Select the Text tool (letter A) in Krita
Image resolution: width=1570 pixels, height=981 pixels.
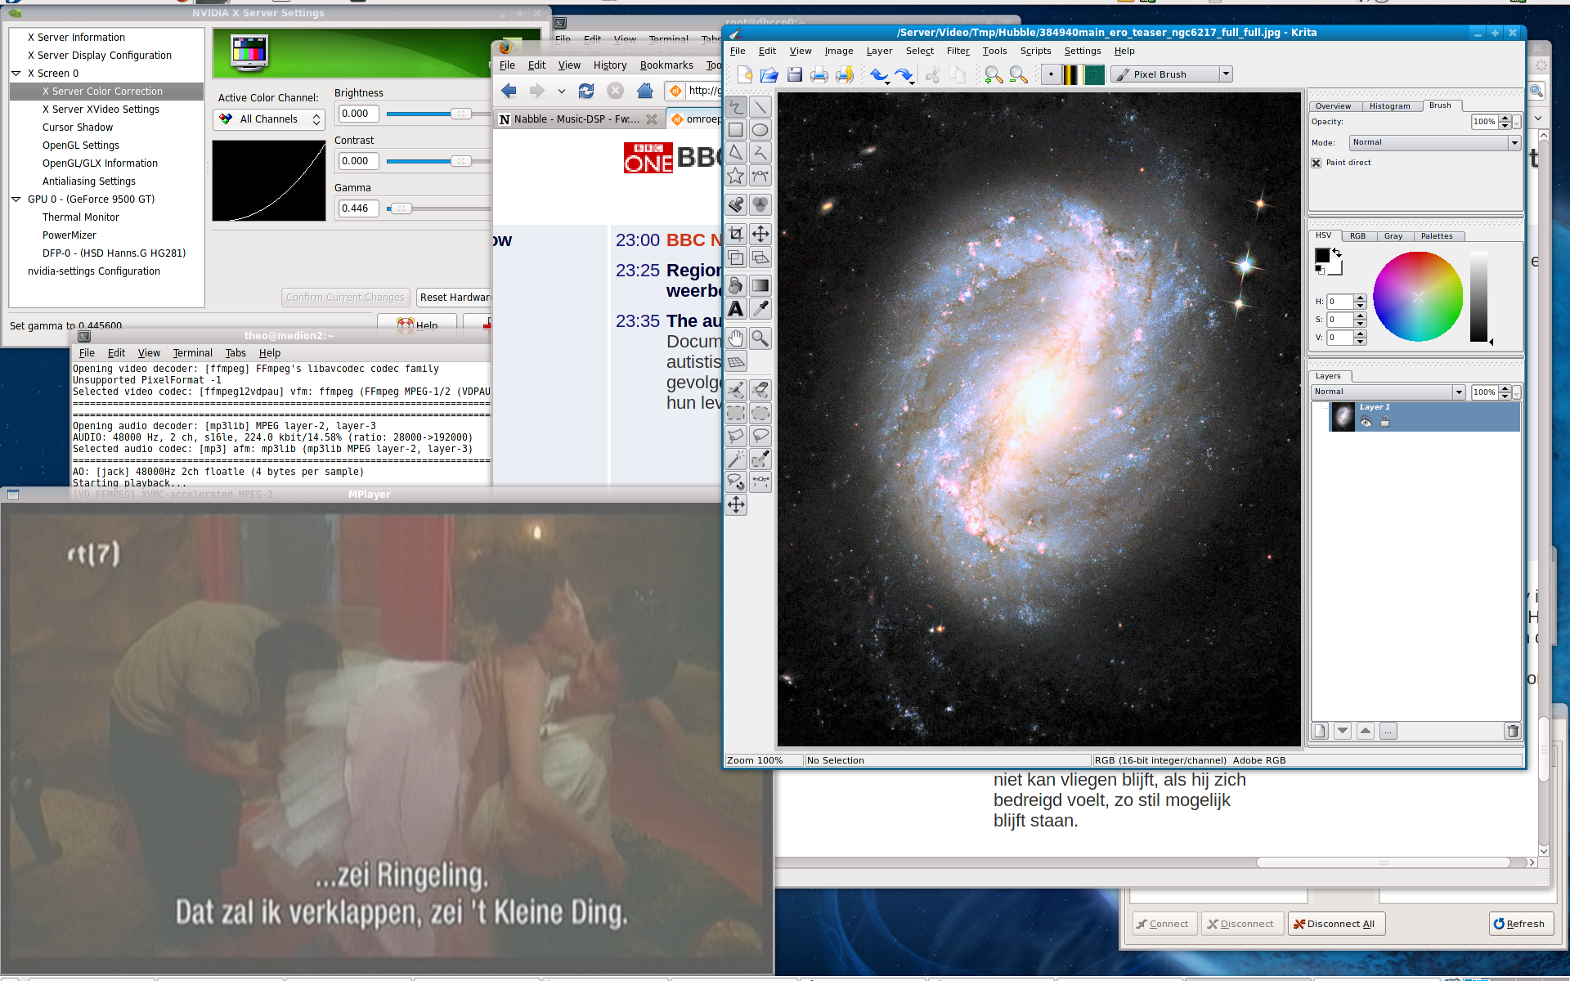(736, 309)
